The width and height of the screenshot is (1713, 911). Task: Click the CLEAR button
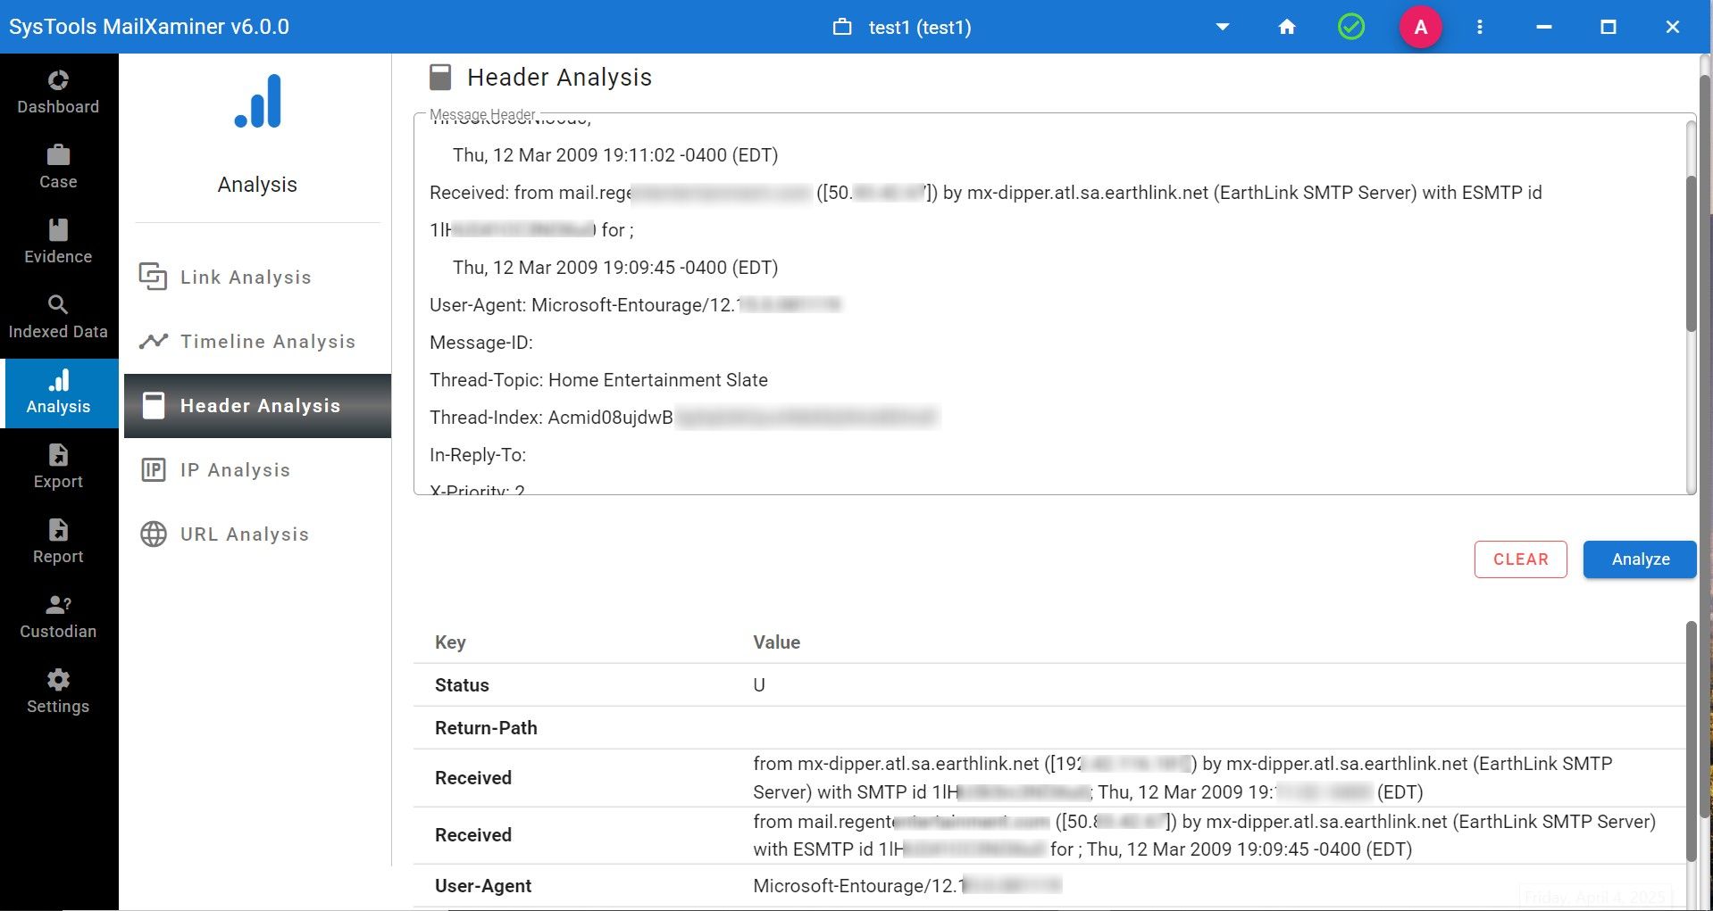pos(1520,559)
